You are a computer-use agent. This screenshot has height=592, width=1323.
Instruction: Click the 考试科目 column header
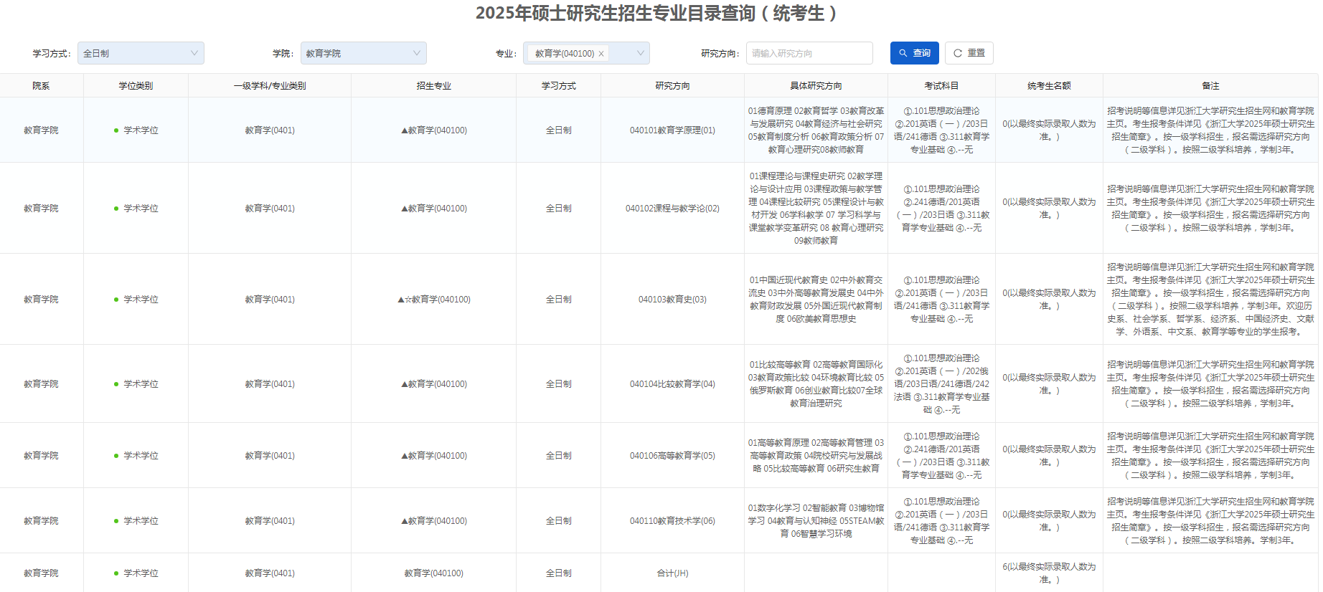pos(941,86)
